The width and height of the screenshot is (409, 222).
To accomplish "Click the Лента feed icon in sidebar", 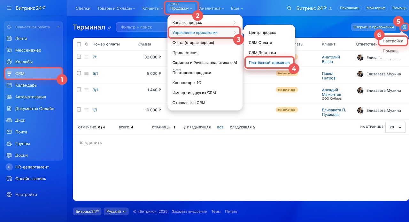I will click(9, 38).
